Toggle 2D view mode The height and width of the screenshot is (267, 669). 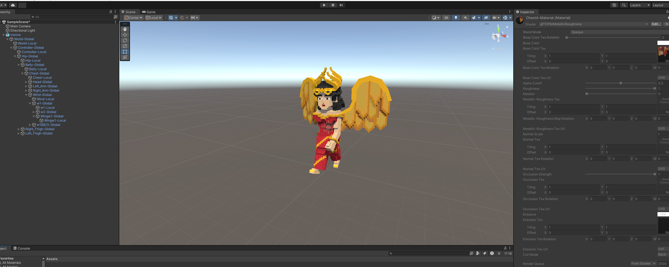(446, 18)
